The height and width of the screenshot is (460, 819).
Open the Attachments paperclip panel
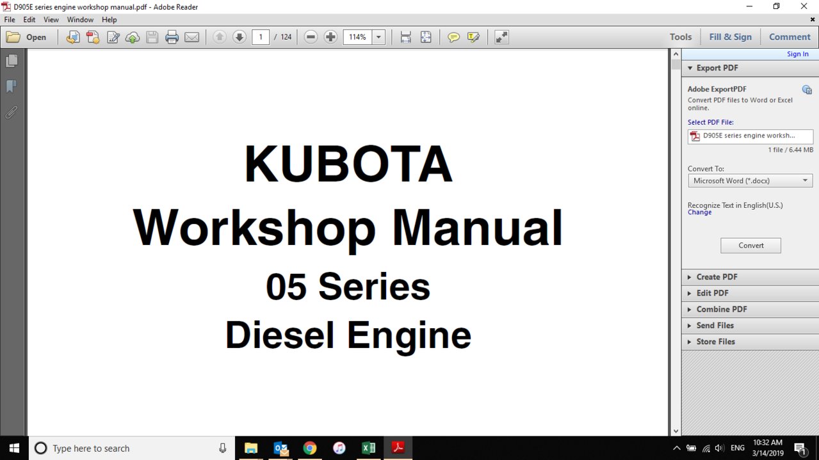point(12,112)
